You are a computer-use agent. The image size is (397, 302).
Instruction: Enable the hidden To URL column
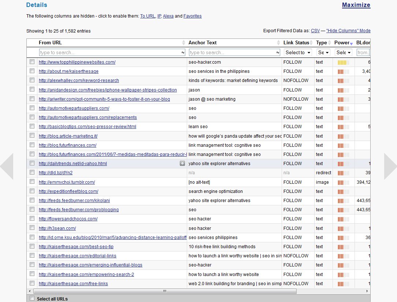148,16
